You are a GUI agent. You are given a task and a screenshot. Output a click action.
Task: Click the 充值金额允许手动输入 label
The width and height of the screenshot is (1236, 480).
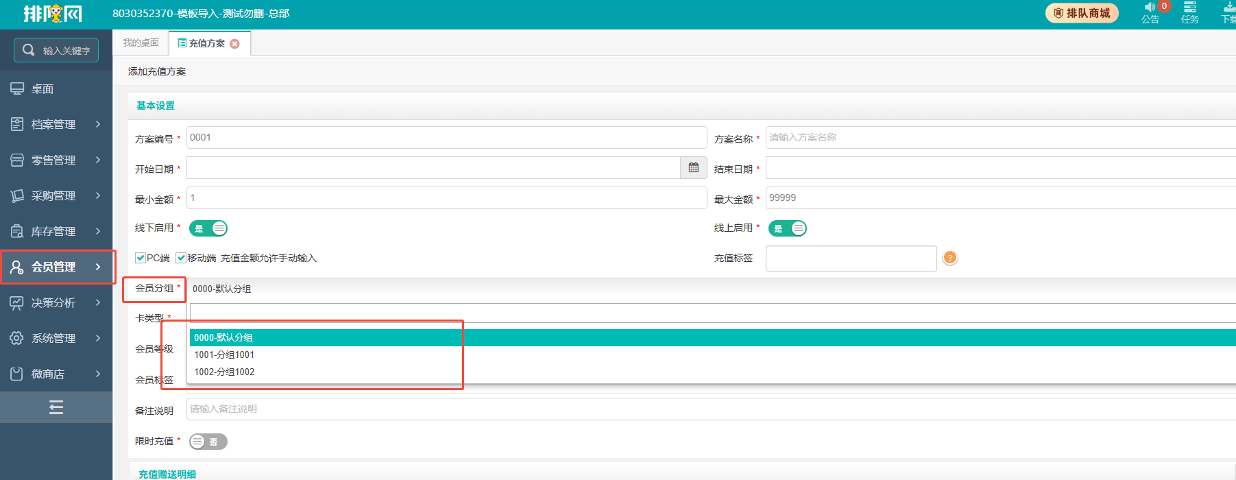(269, 258)
